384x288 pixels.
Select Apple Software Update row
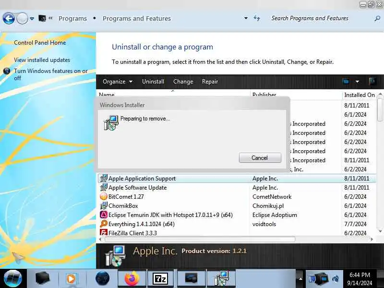pyautogui.click(x=237, y=188)
